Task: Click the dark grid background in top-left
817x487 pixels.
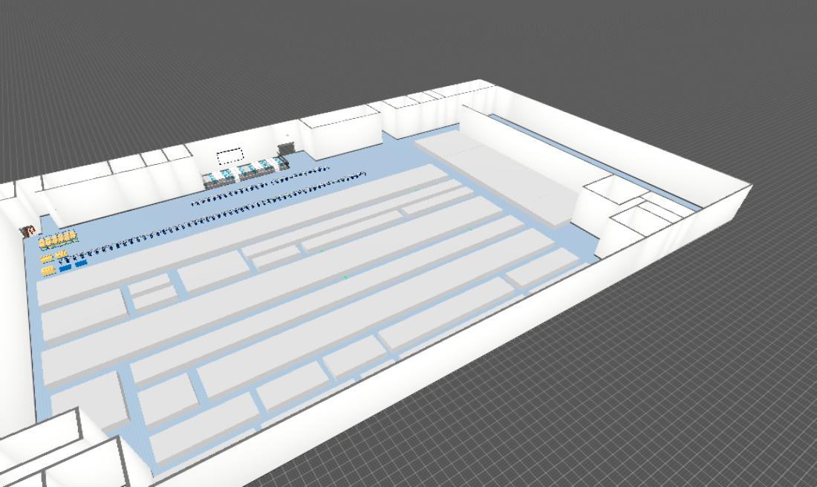Action: pyautogui.click(x=111, y=59)
